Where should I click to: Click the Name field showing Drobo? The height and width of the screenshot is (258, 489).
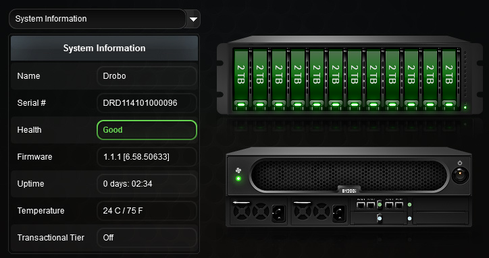147,76
